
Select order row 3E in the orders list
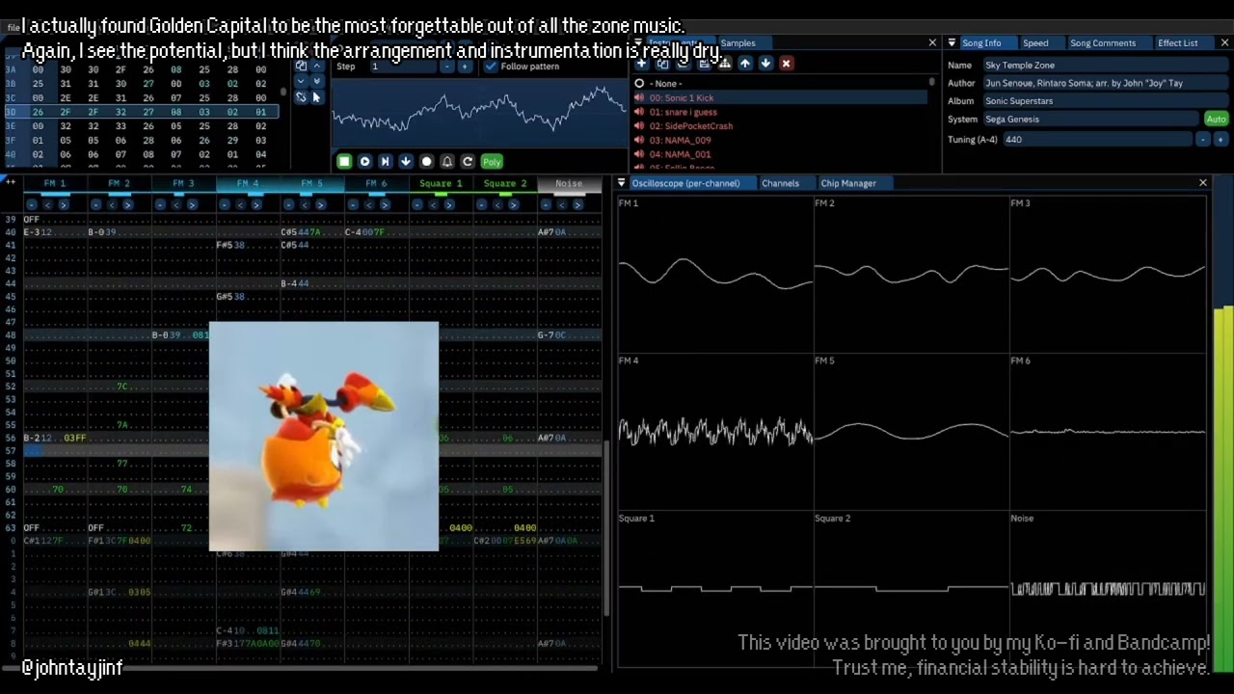tap(140, 125)
